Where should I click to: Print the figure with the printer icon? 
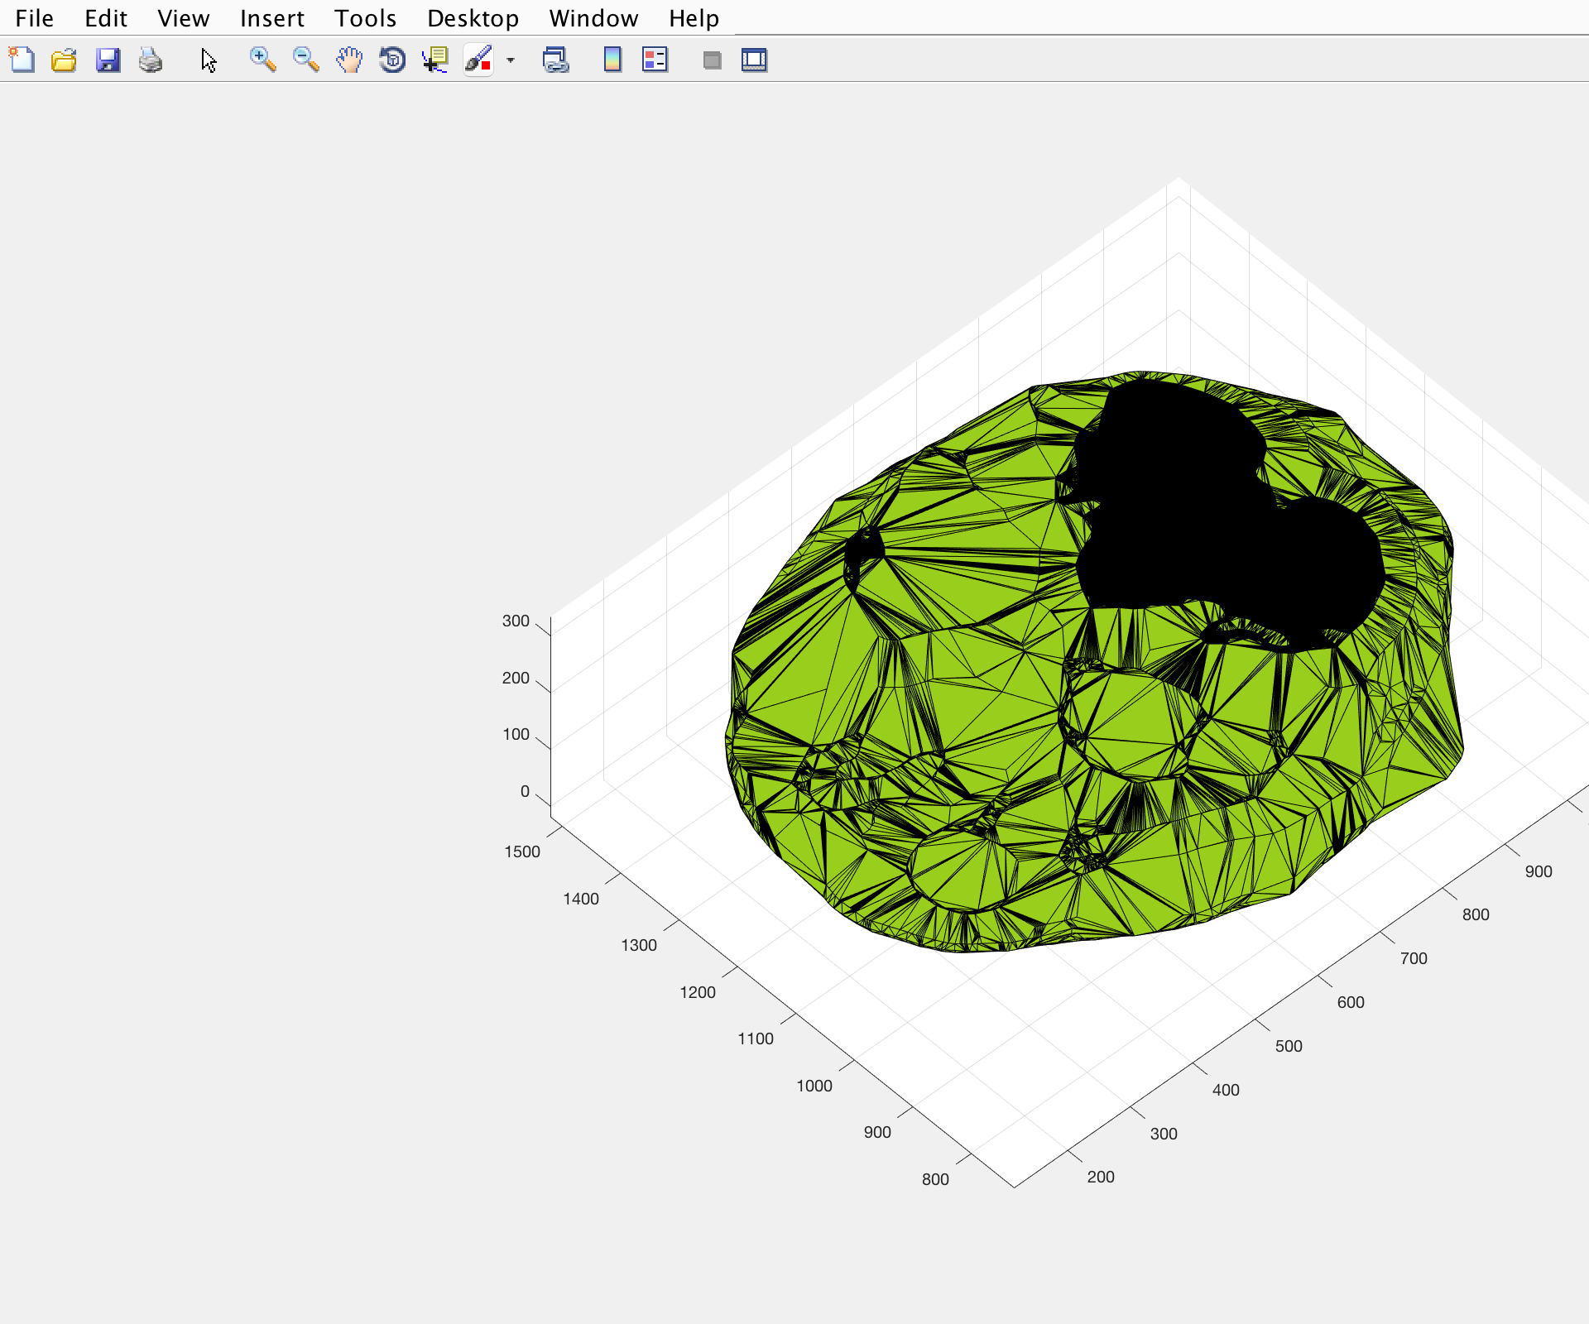tap(151, 60)
